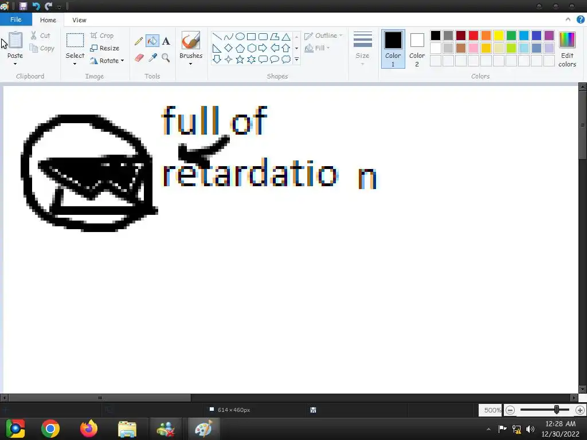
Task: Choose the Five-point star shape
Action: (240, 59)
